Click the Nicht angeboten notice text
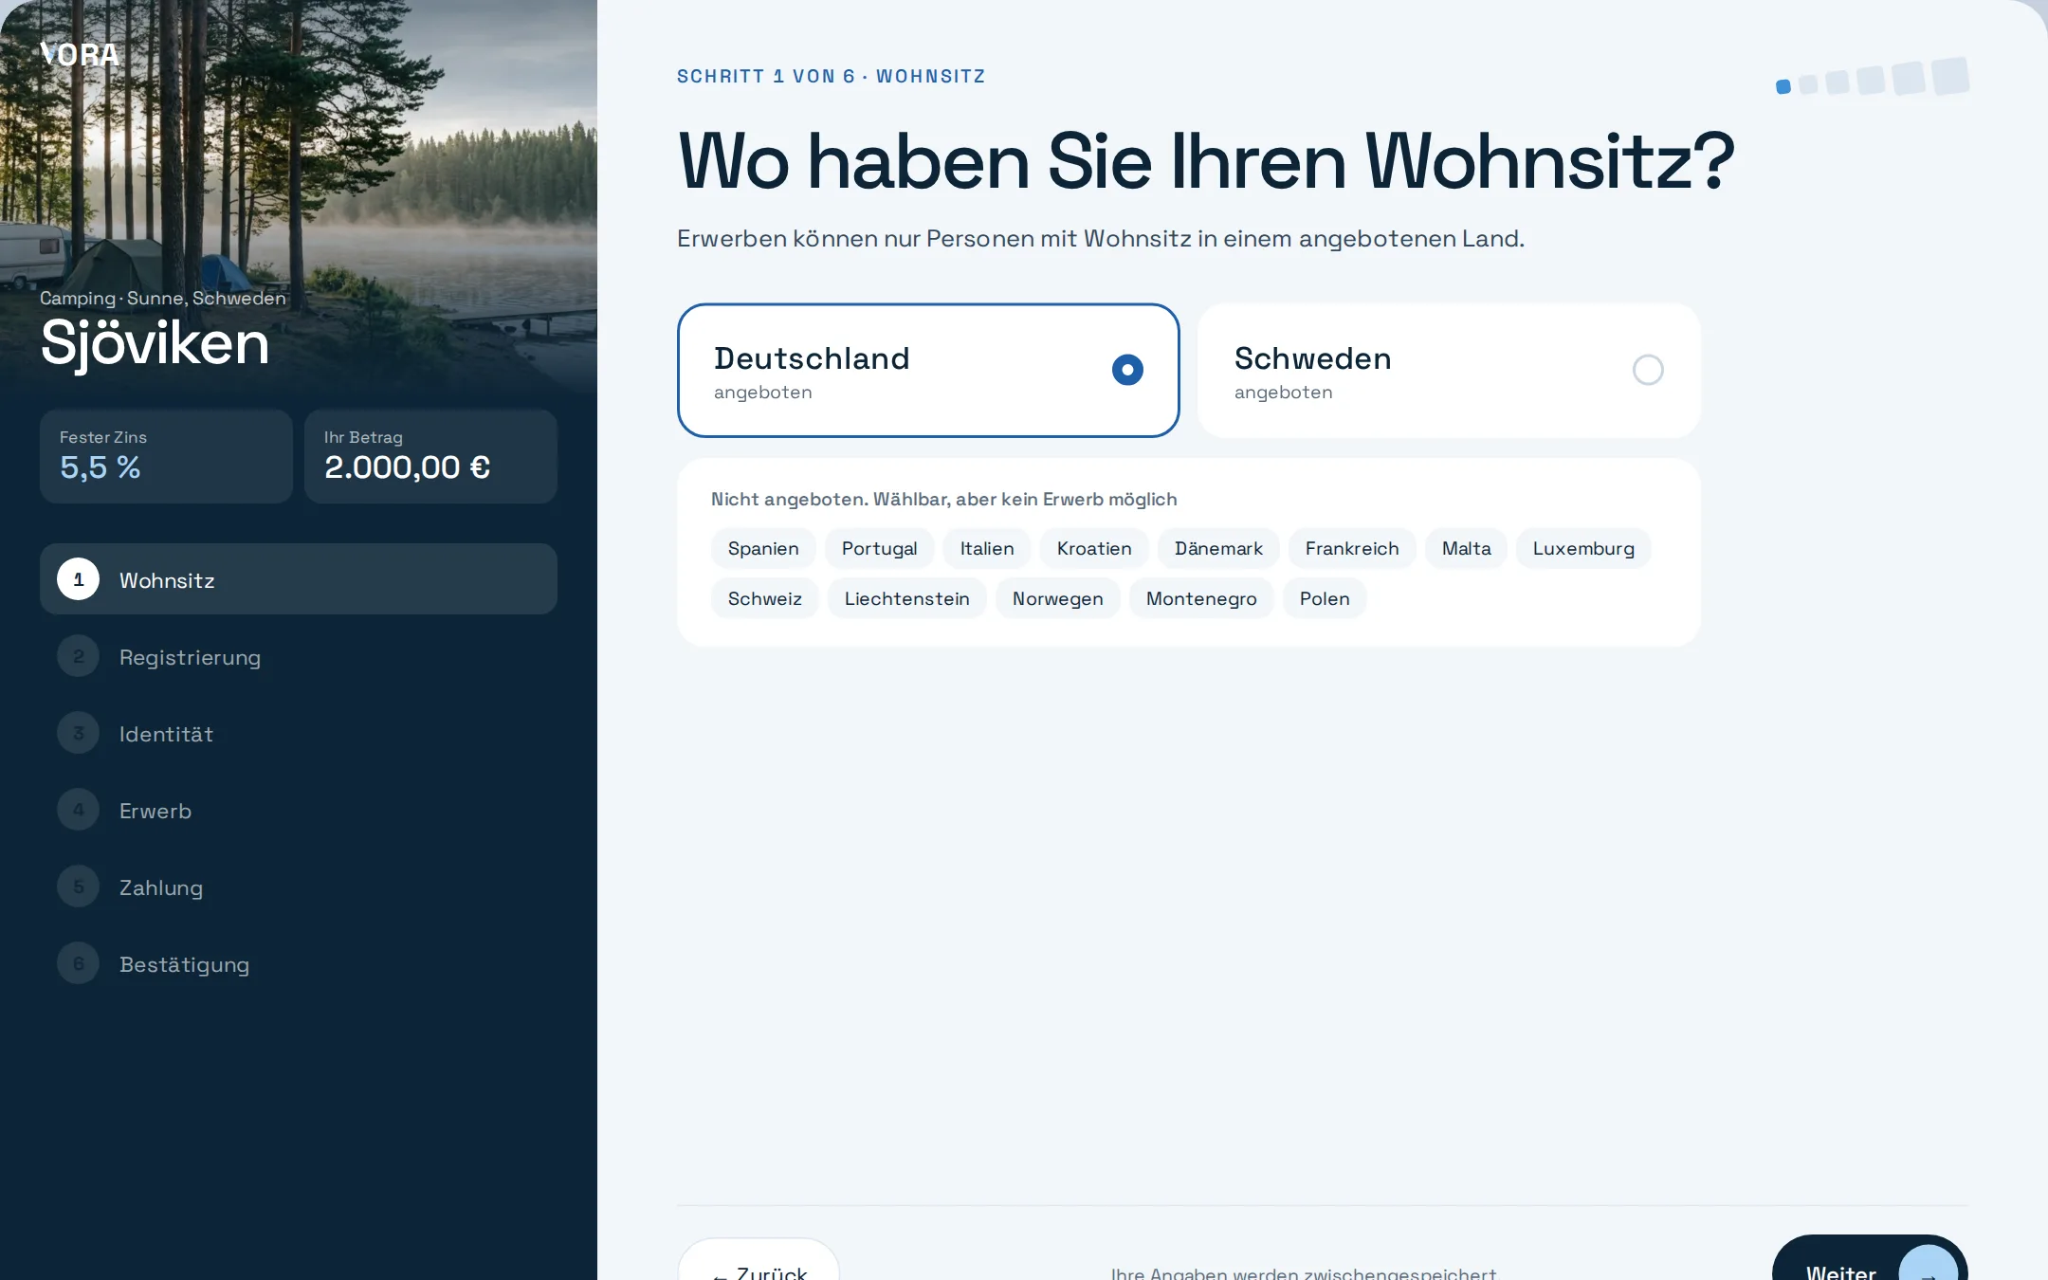 (944, 499)
